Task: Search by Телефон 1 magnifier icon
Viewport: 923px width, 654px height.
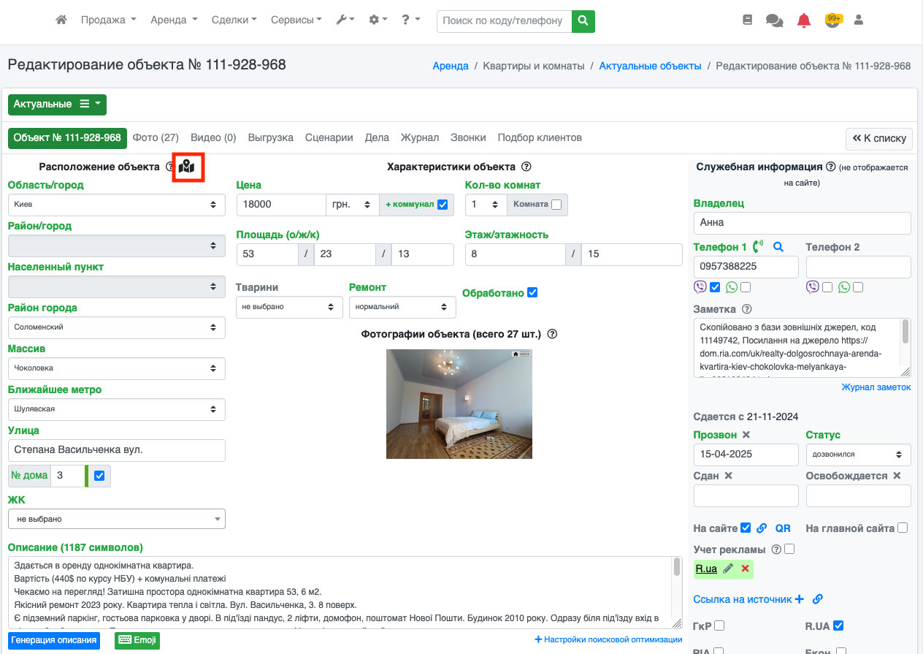Action: tap(778, 247)
